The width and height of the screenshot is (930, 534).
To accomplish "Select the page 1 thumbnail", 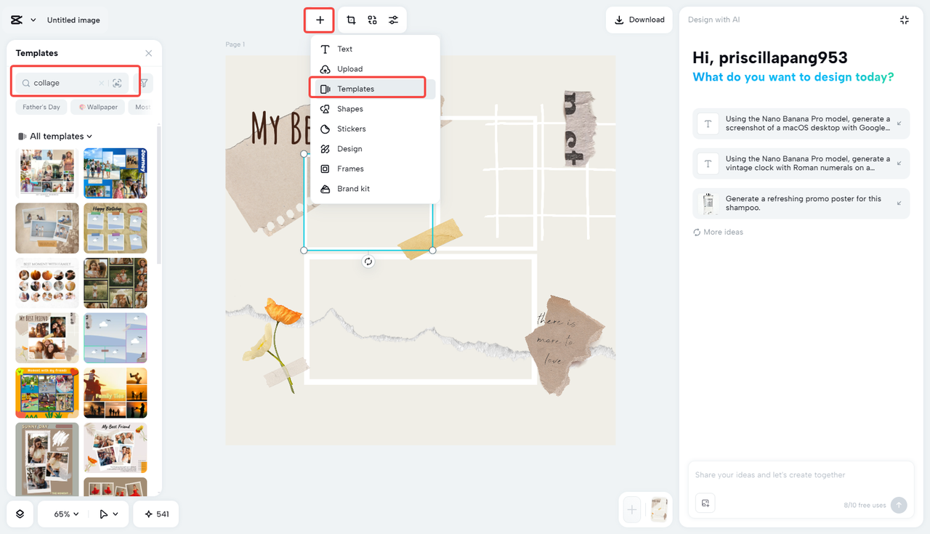I will [x=658, y=510].
